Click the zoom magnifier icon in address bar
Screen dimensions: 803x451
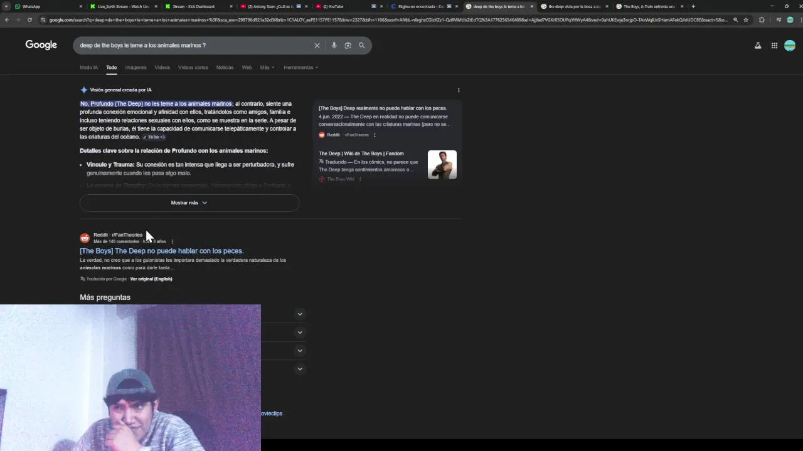click(x=735, y=19)
